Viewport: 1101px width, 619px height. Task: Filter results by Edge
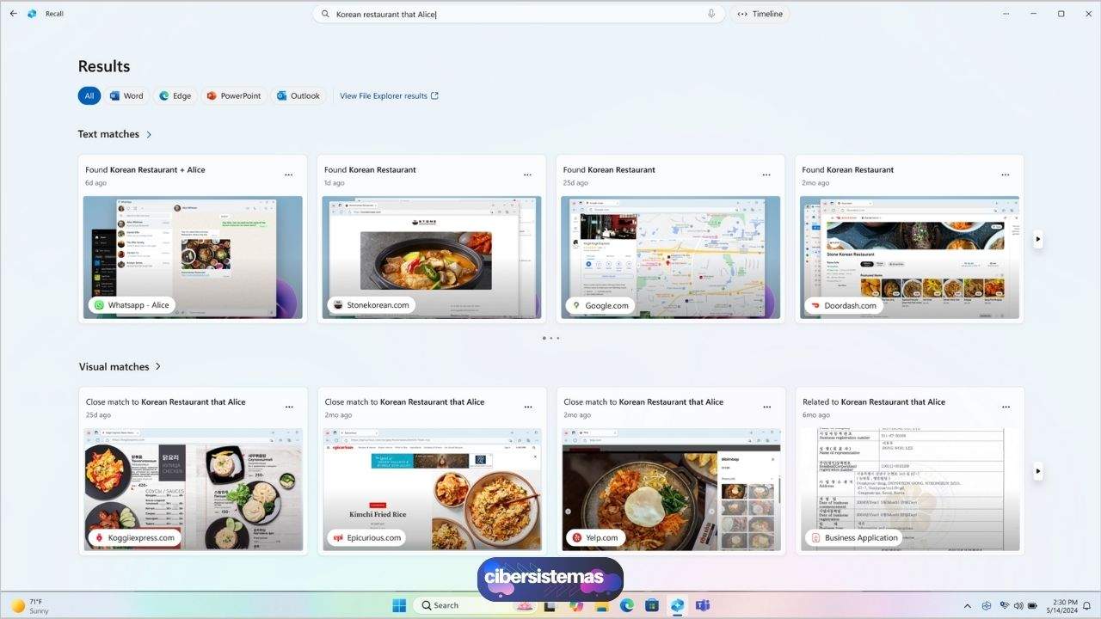pos(175,96)
